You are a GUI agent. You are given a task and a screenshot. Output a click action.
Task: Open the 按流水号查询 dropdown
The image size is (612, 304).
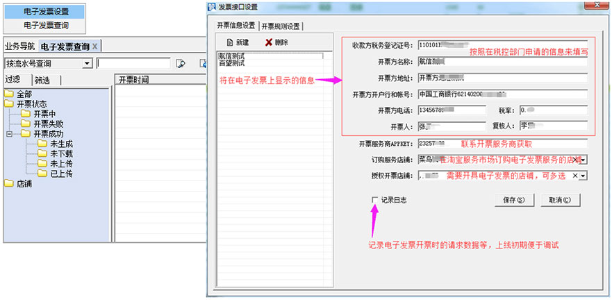click(x=88, y=64)
